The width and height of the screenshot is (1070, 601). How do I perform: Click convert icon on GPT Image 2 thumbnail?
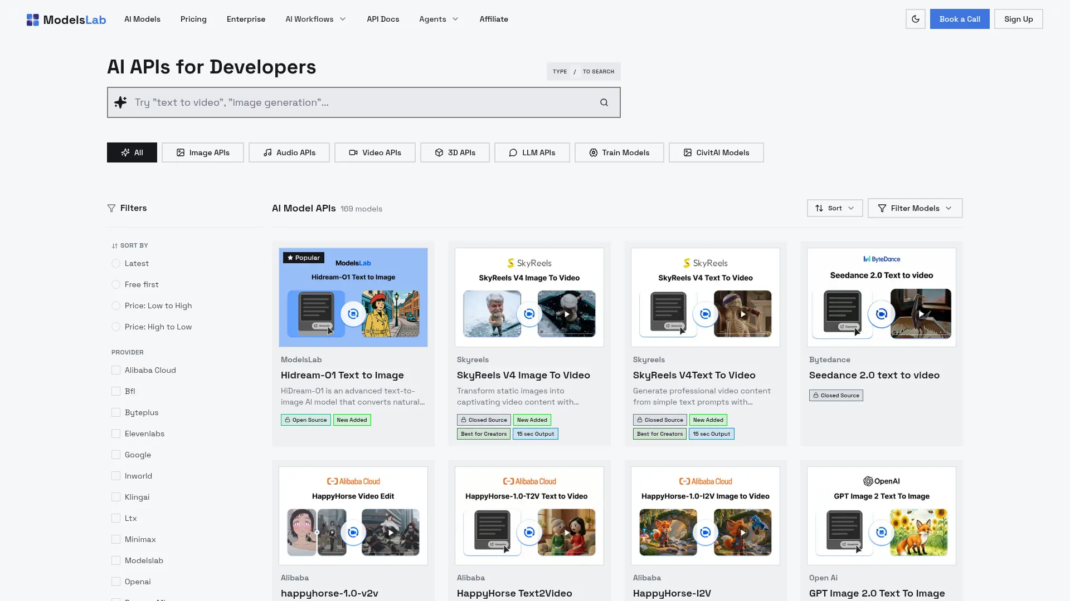tap(882, 533)
